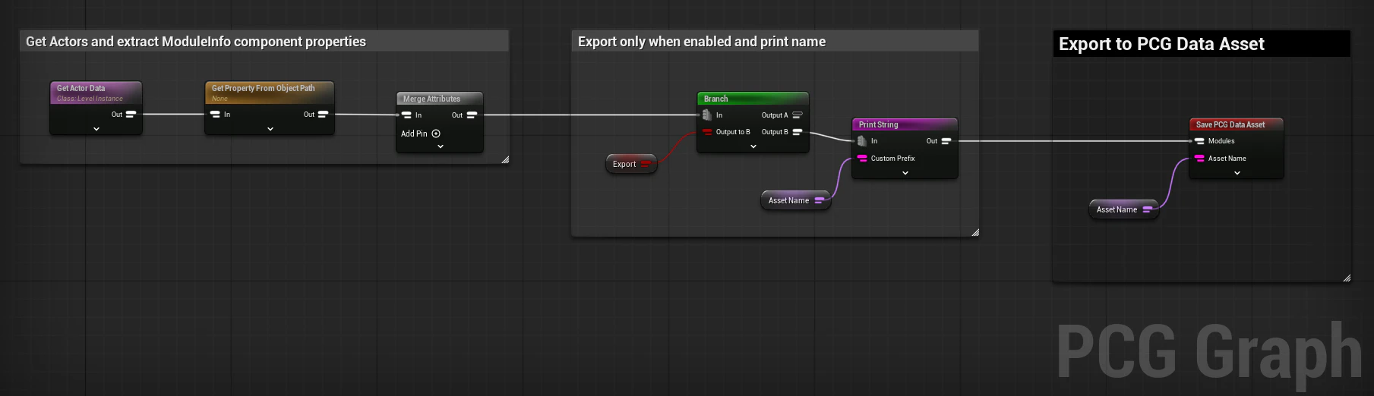Expand the Get Actor Data node chevron
This screenshot has height=396, width=1374.
point(96,129)
